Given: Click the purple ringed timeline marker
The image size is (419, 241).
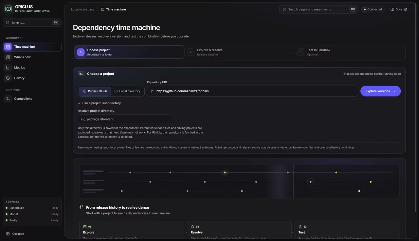Looking at the screenshot, I should pyautogui.click(x=310, y=182).
